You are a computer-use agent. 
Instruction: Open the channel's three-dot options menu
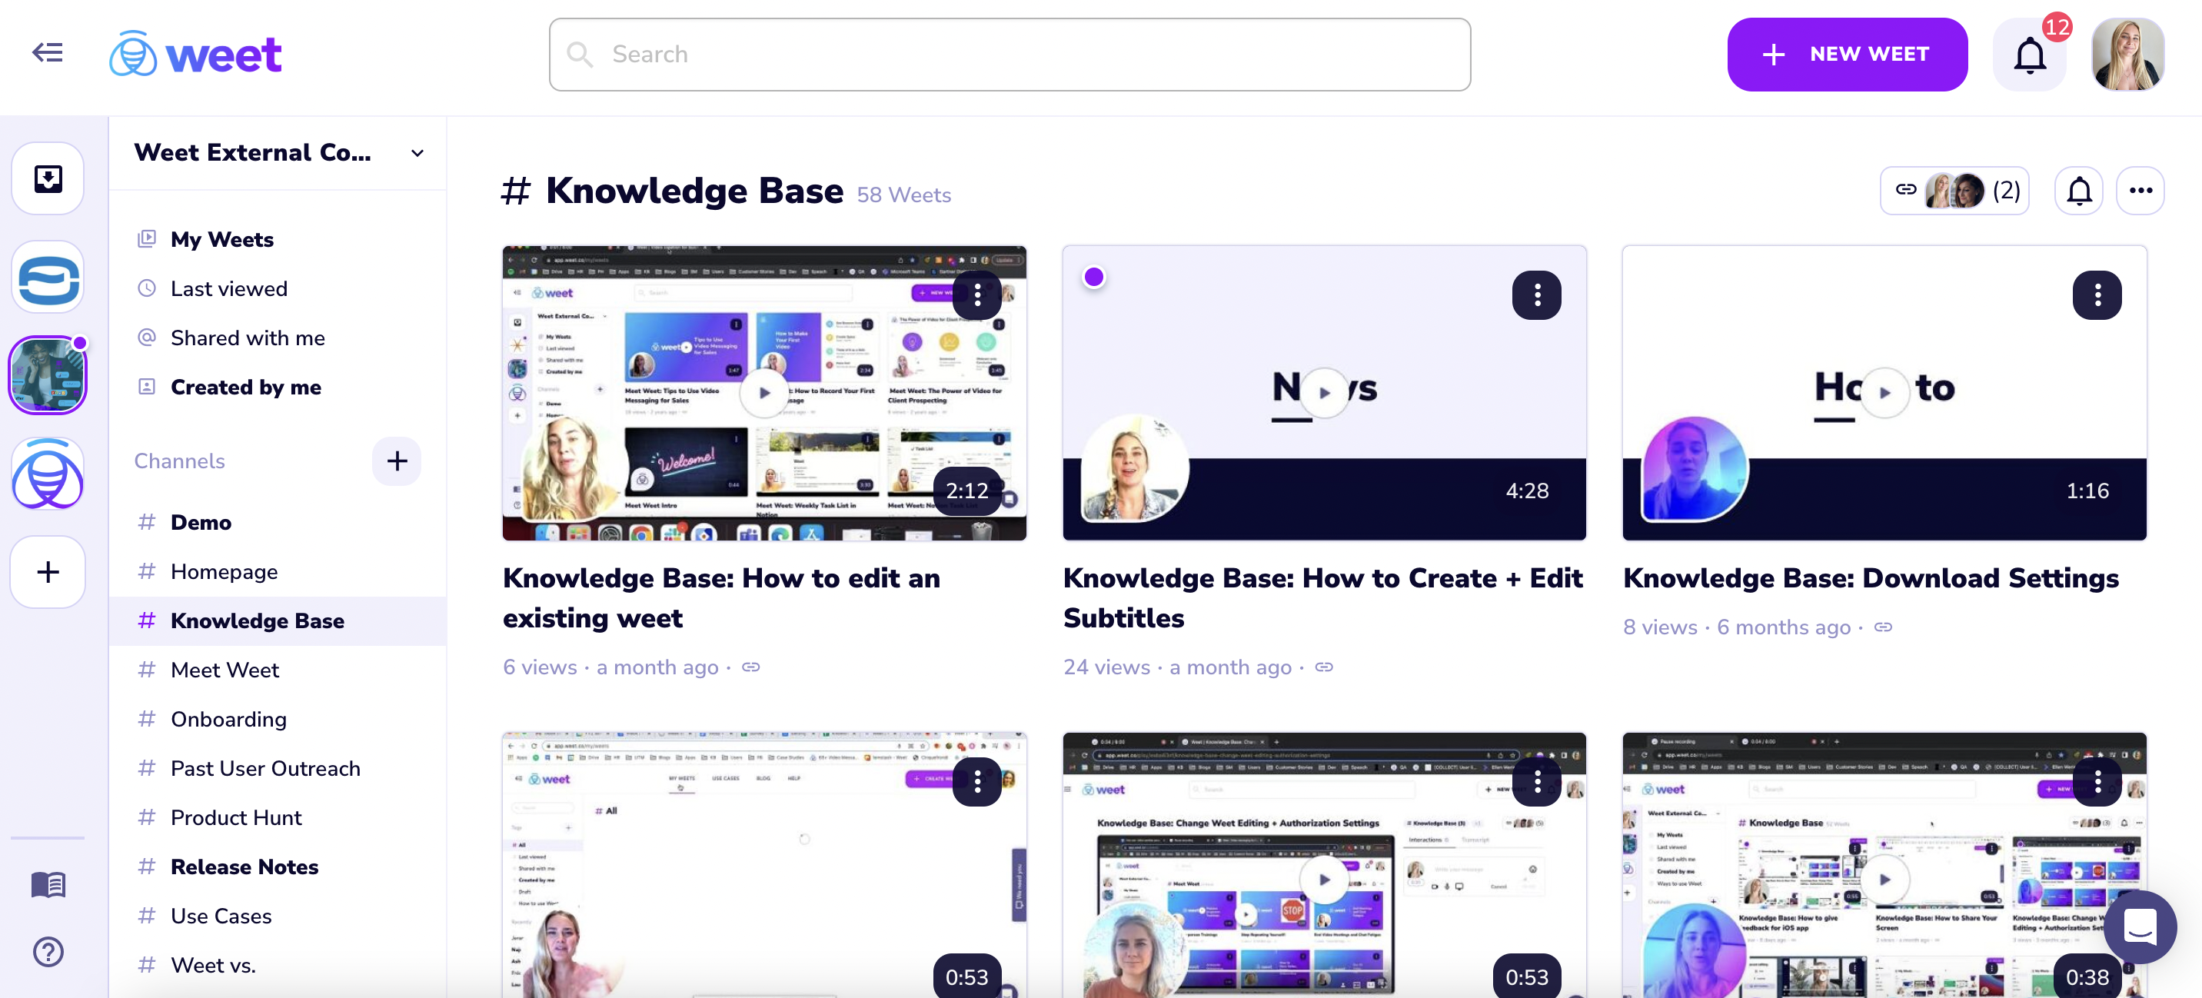(2141, 190)
